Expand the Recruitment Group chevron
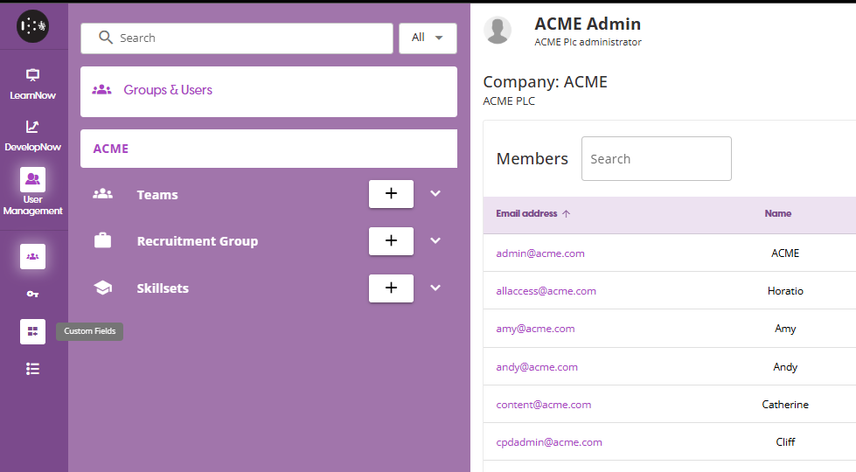Image resolution: width=856 pixels, height=472 pixels. [435, 240]
